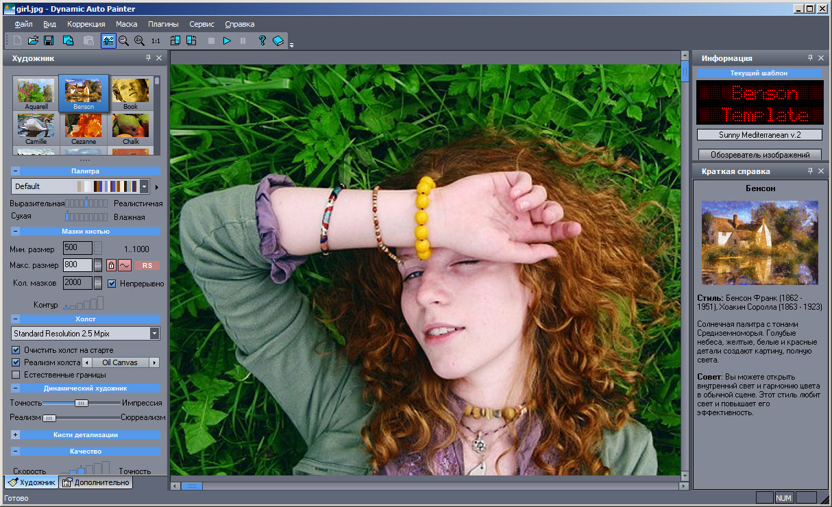Image resolution: width=832 pixels, height=507 pixels.
Task: Open the Standard Resolution 2.5 Mpix dropdown
Action: (154, 334)
